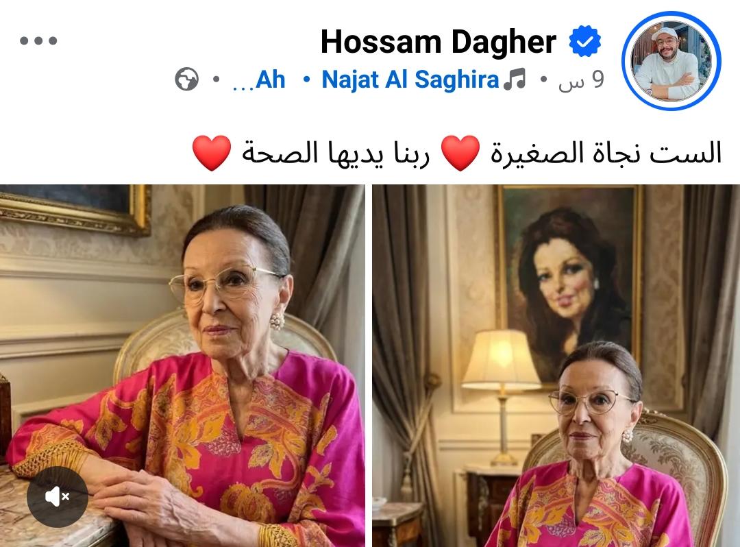Click the caption text "ربنا يديها الصحة"
Viewport: 740px width, 547px height.
336,154
